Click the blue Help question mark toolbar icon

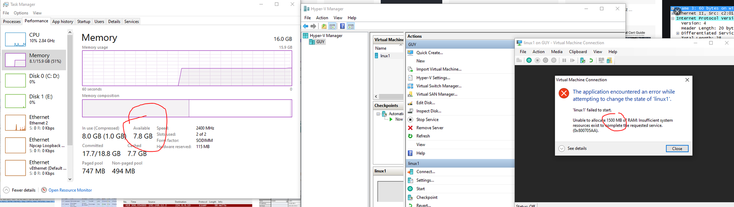(342, 26)
